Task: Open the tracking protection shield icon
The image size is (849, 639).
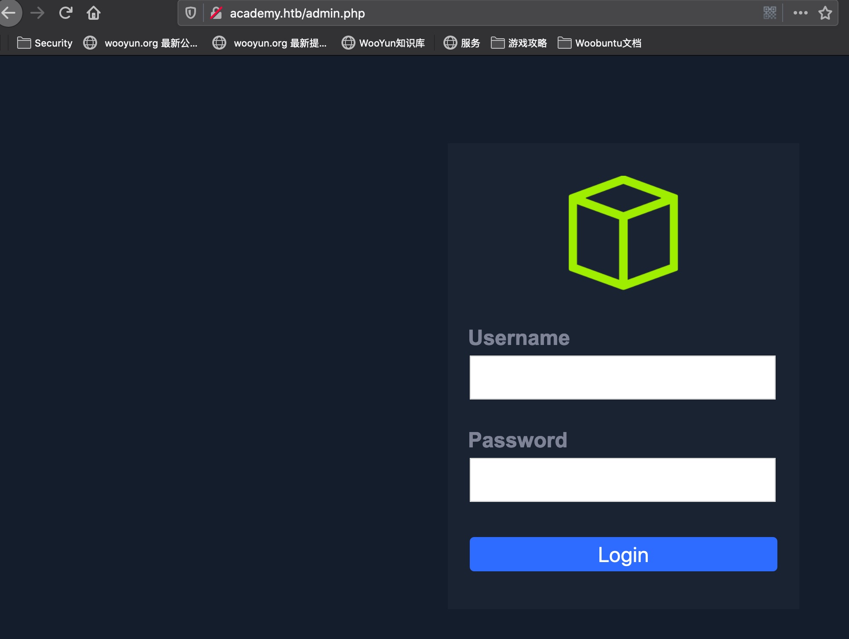Action: [190, 13]
